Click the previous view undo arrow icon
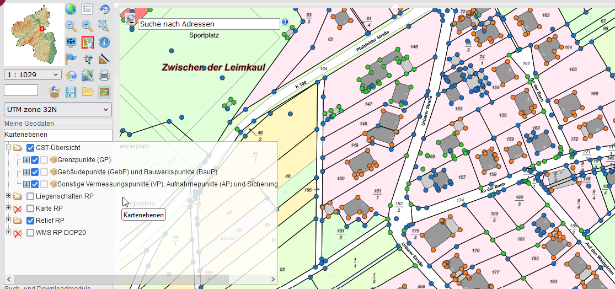The width and height of the screenshot is (615, 289). tap(104, 9)
